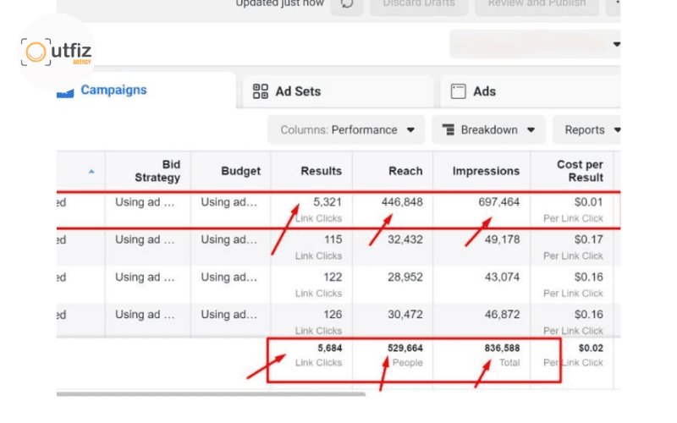Click the $0.17 cost value
This screenshot has width=677, height=423.
pyautogui.click(x=588, y=239)
